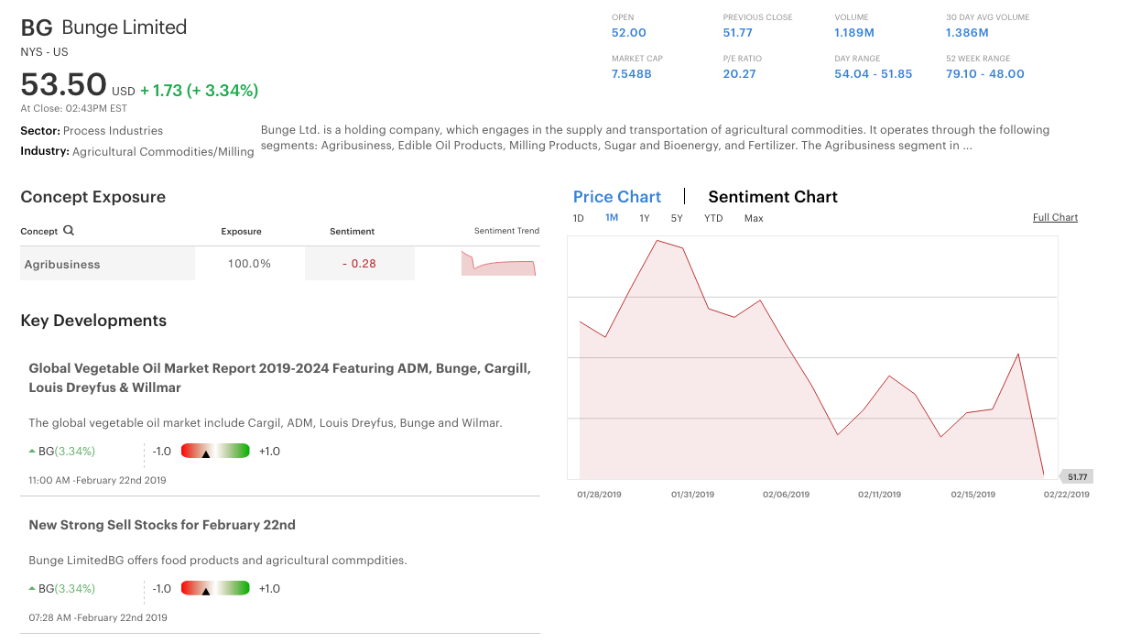Click the Exposure column header
Viewport: 1130px width, 643px height.
[241, 232]
